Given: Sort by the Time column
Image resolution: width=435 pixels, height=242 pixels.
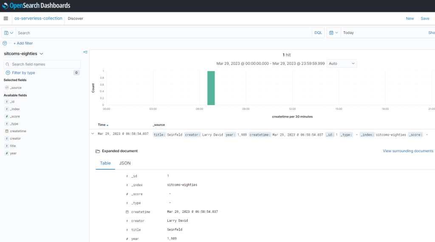Looking at the screenshot, I should tap(103, 125).
